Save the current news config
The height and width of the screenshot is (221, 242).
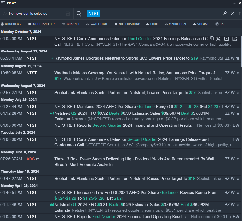(68, 14)
